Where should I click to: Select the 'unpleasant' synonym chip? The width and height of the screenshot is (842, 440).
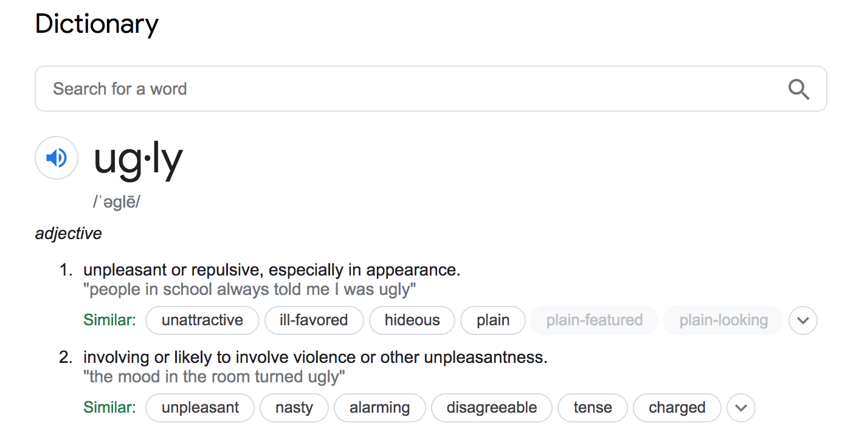(200, 408)
